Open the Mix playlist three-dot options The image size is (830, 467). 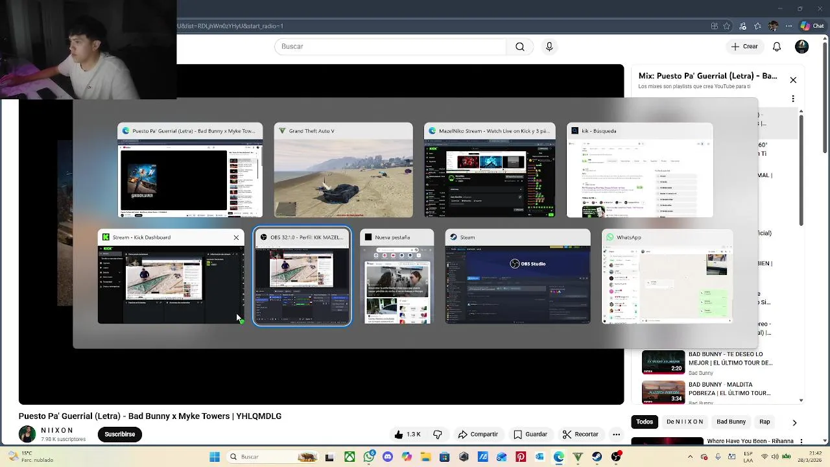tap(793, 99)
